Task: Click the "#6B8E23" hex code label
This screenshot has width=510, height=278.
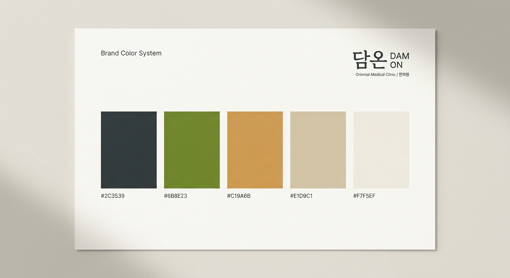Action: (176, 196)
